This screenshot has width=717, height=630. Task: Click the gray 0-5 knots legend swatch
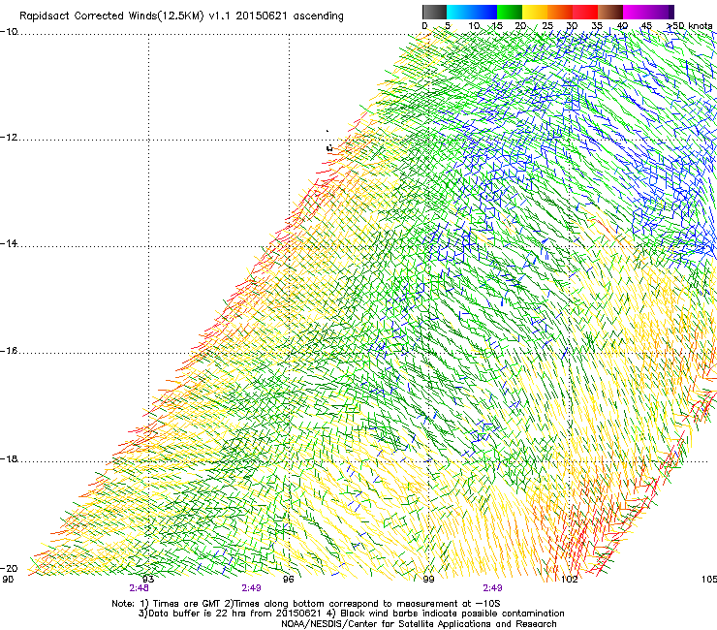434,12
